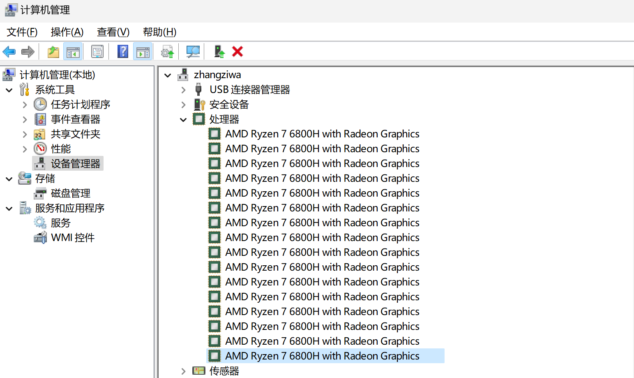634x378 pixels.
Task: Select the 性能 performance icon
Action: click(x=40, y=148)
